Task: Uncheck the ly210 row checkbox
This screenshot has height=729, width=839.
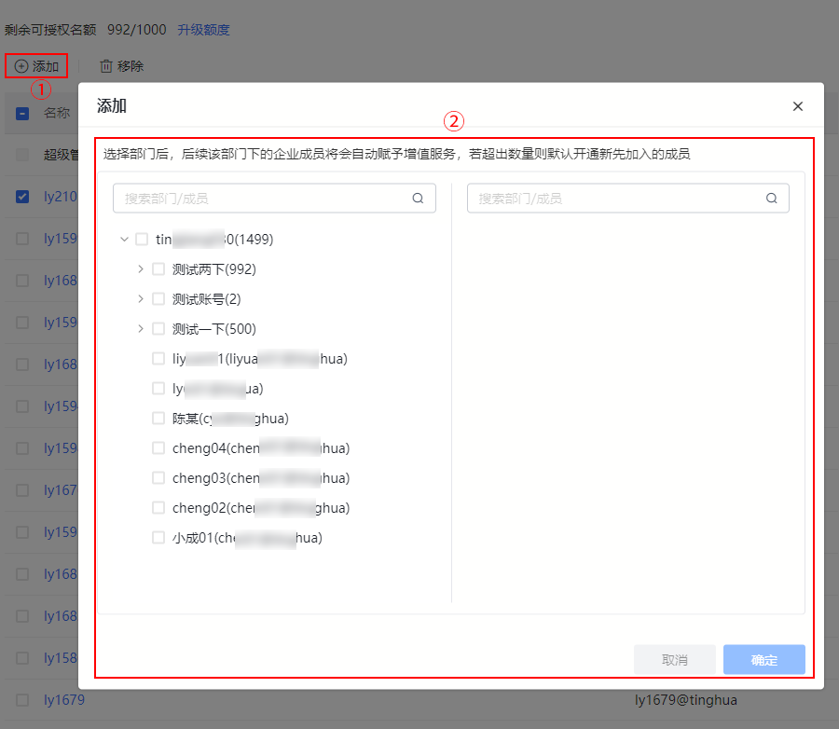Action: [22, 197]
